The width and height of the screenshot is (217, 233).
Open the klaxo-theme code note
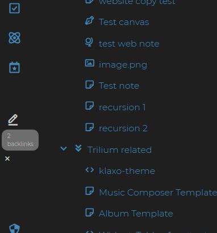click(x=127, y=171)
